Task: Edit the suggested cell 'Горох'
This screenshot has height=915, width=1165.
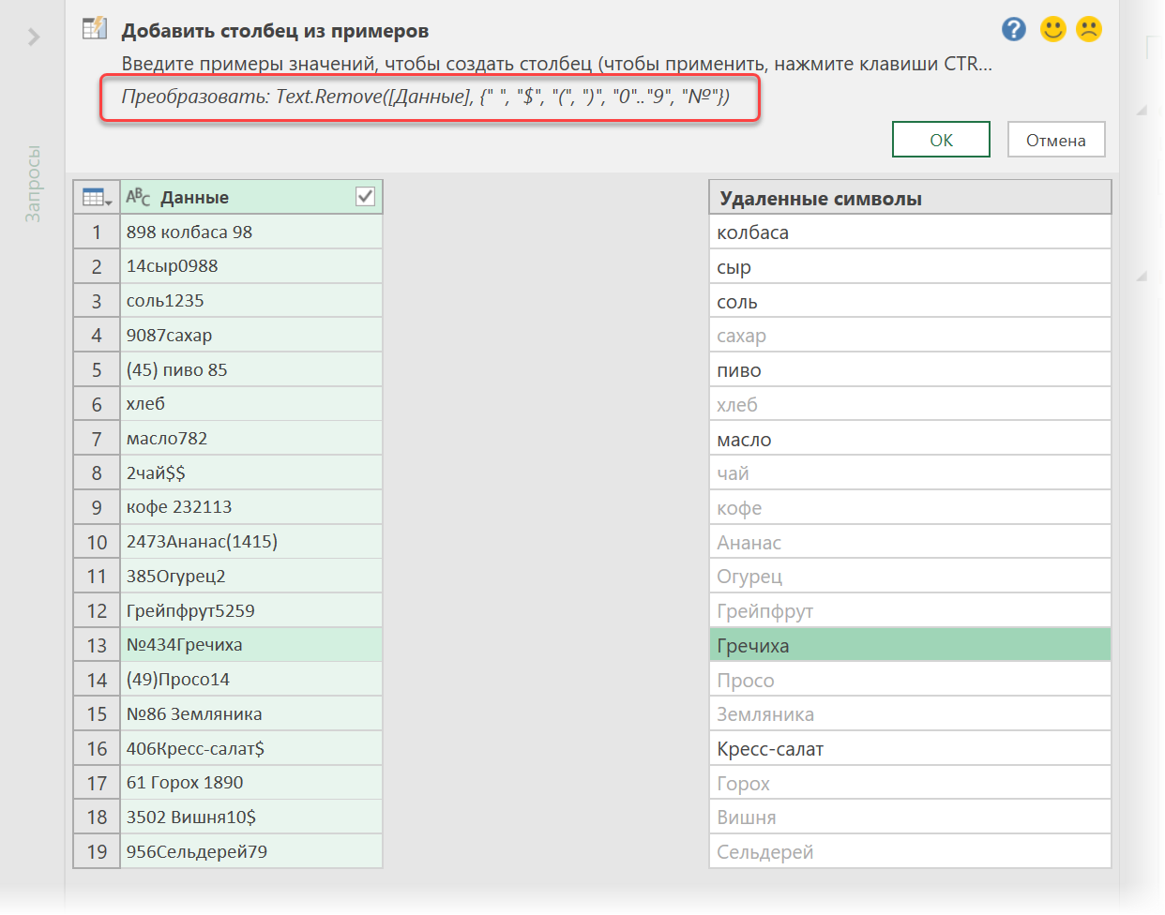Action: pyautogui.click(x=910, y=783)
